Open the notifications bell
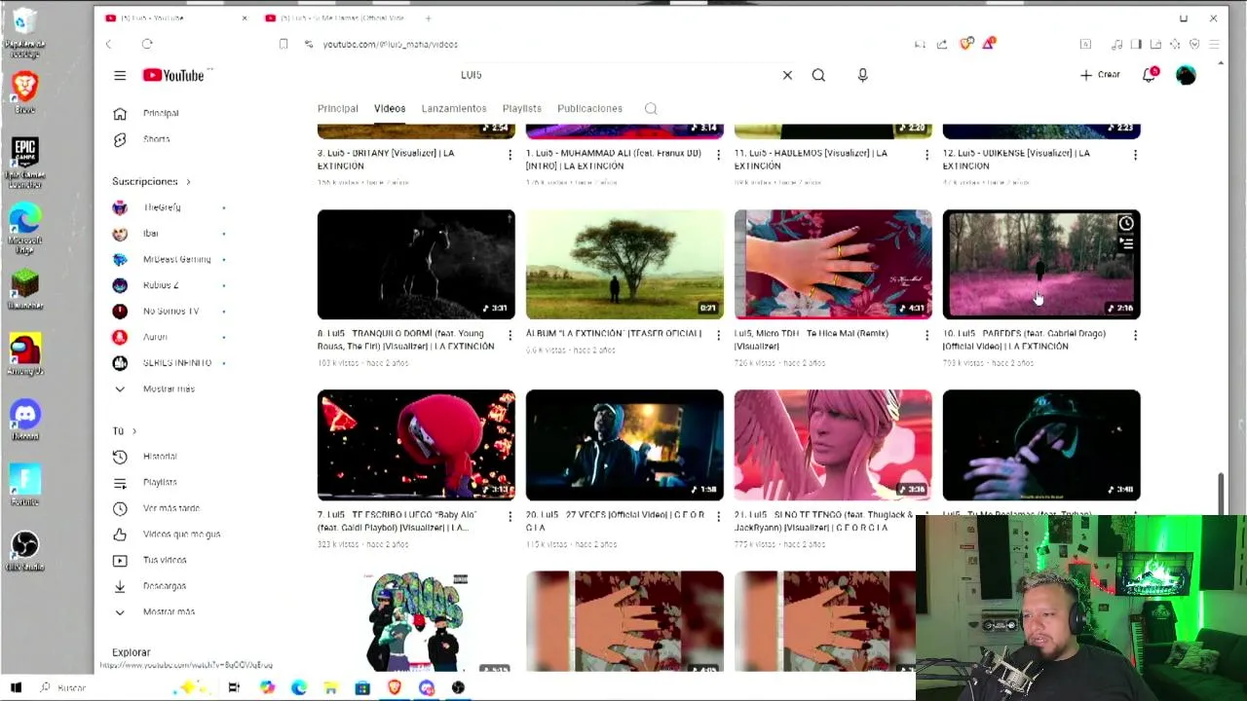 [1150, 75]
